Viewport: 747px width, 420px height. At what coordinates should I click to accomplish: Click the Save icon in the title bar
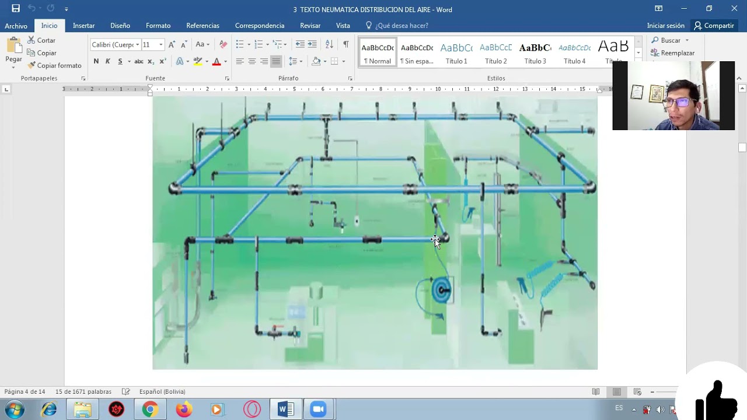coord(16,9)
